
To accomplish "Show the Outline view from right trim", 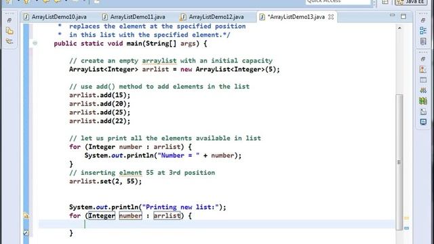I will point(423,30).
